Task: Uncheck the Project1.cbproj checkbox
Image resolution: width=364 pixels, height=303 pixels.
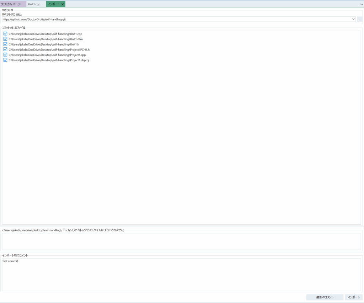Action: [5, 60]
